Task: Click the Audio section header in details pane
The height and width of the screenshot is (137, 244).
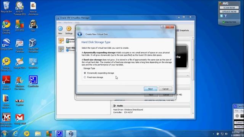Action: click(x=151, y=106)
